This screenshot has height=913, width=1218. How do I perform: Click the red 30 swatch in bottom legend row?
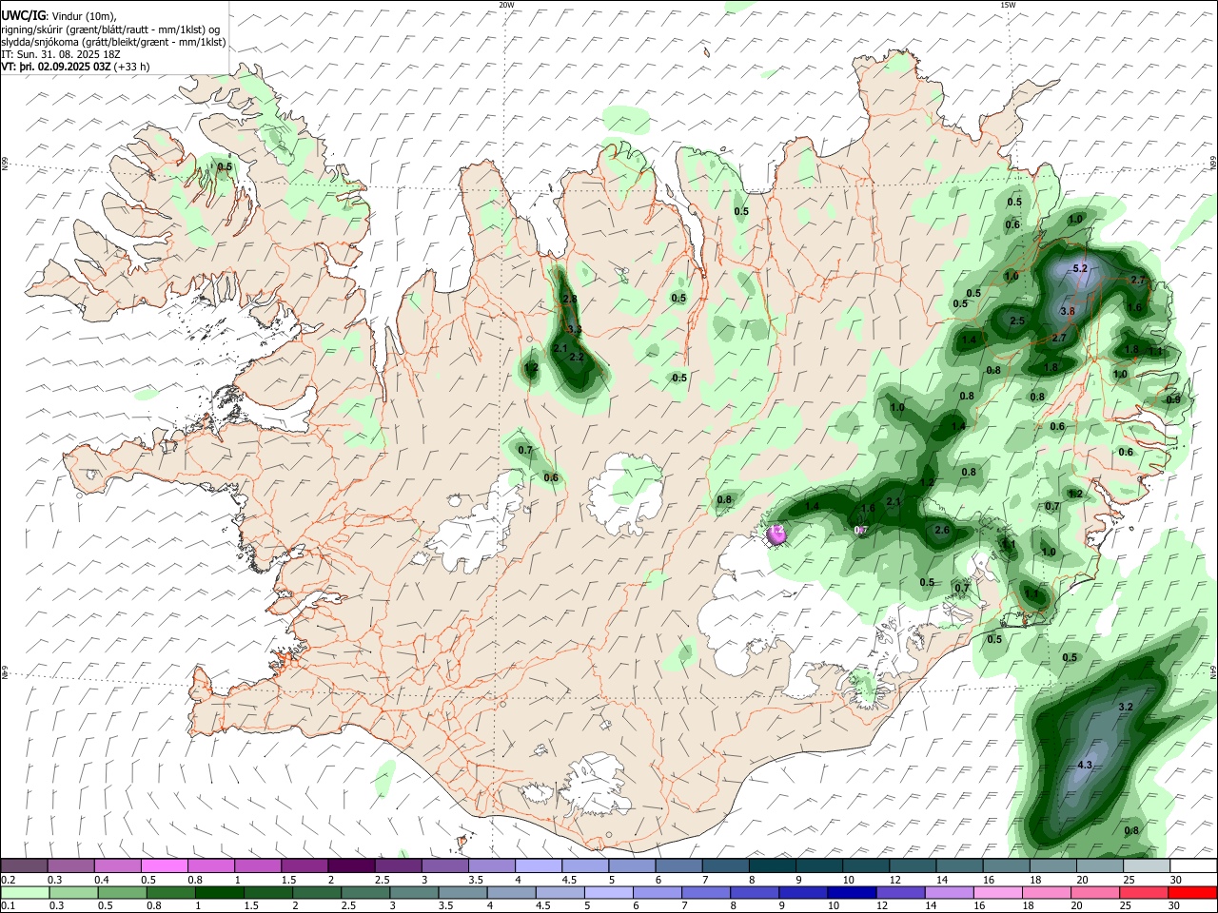tap(1192, 893)
